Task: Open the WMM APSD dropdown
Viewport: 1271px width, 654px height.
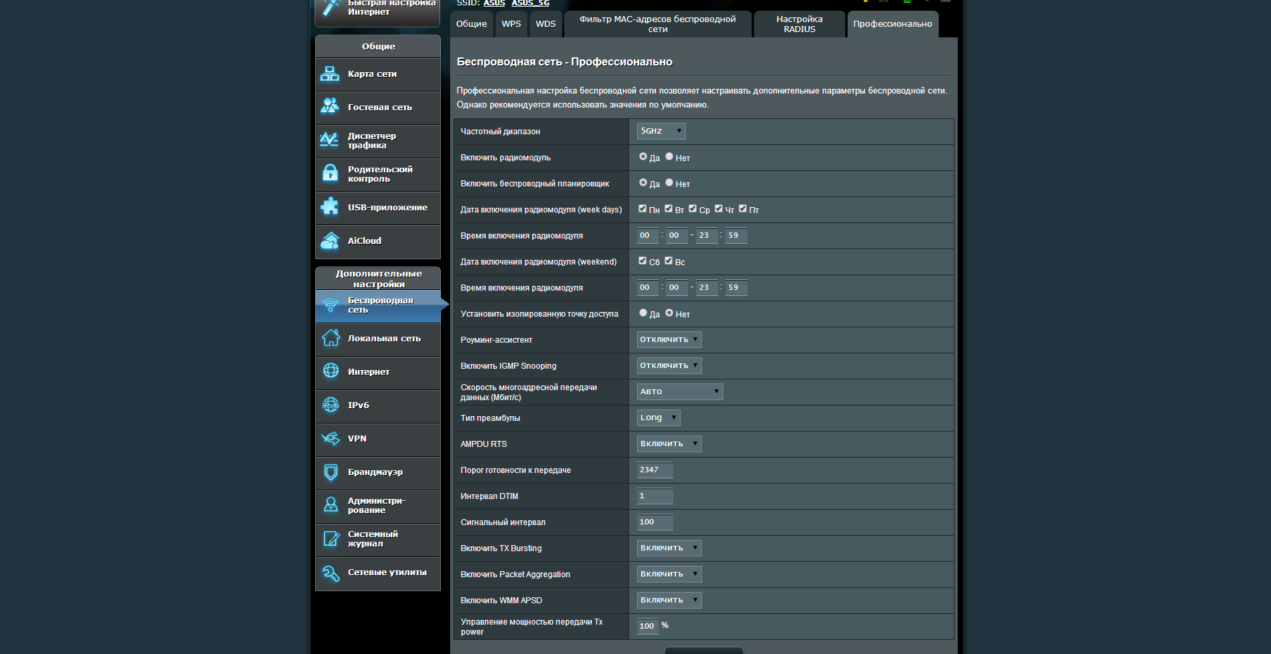Action: tap(669, 600)
